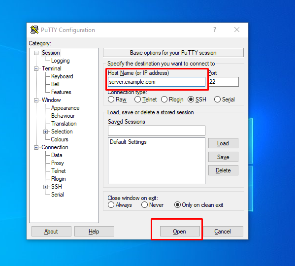Set close window on exit to Always

pyautogui.click(x=111, y=205)
